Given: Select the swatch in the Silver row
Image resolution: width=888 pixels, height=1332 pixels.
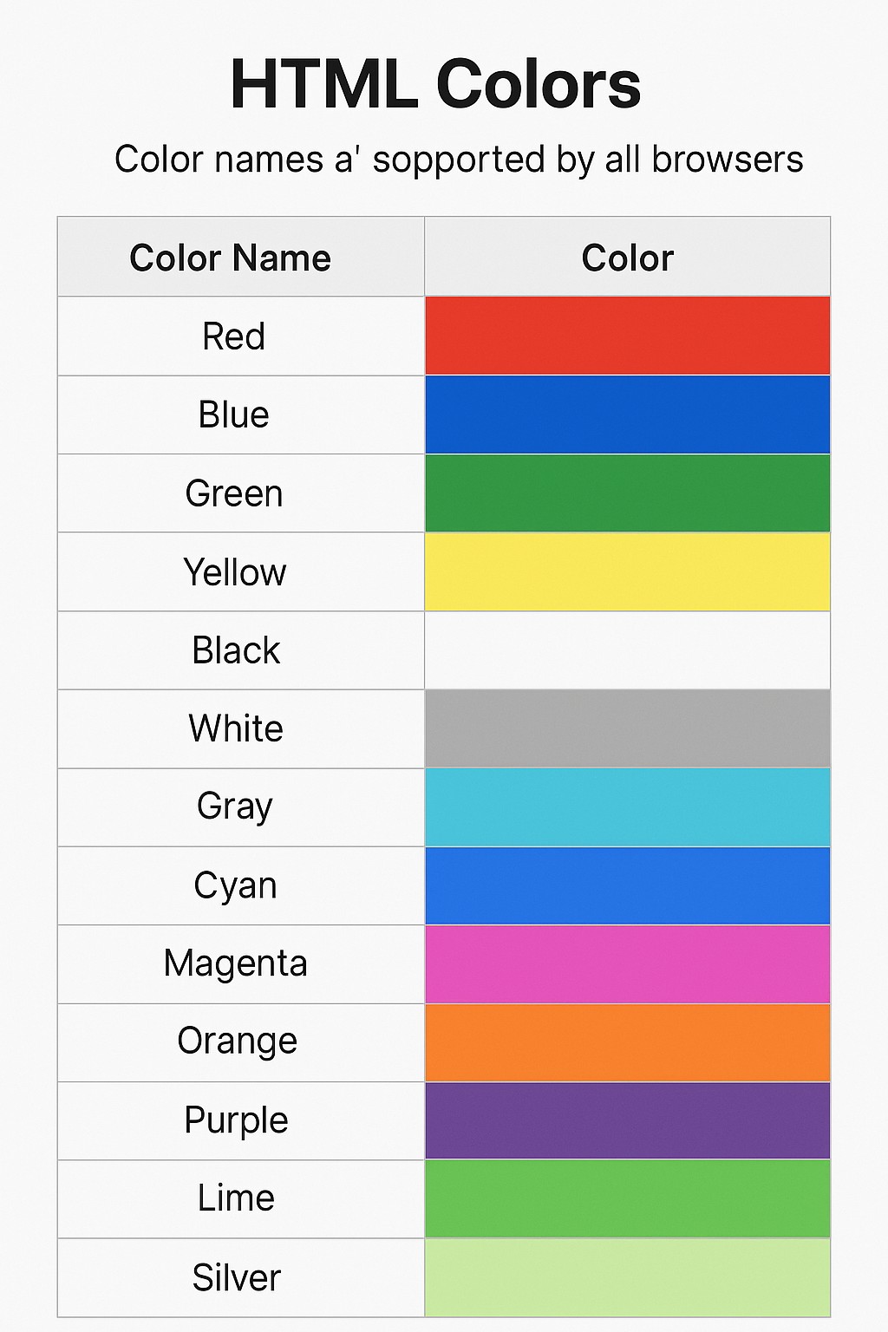Looking at the screenshot, I should [x=627, y=1277].
